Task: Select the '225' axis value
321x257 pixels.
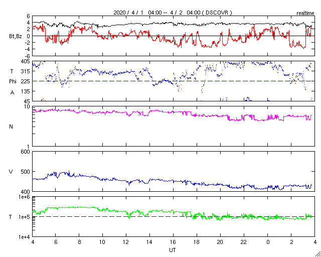Action: pos(26,81)
